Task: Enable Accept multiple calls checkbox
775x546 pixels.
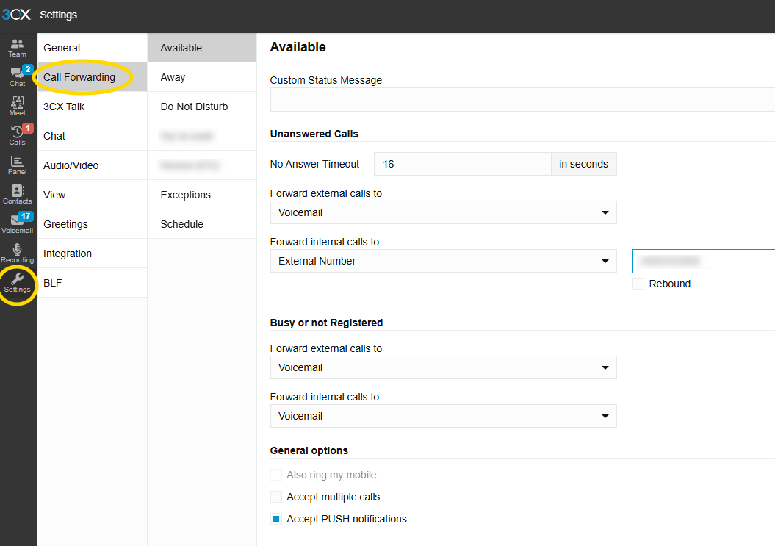Action: pos(276,497)
